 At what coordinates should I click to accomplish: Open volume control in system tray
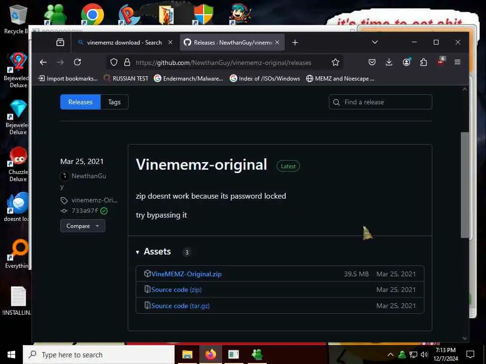(425, 355)
